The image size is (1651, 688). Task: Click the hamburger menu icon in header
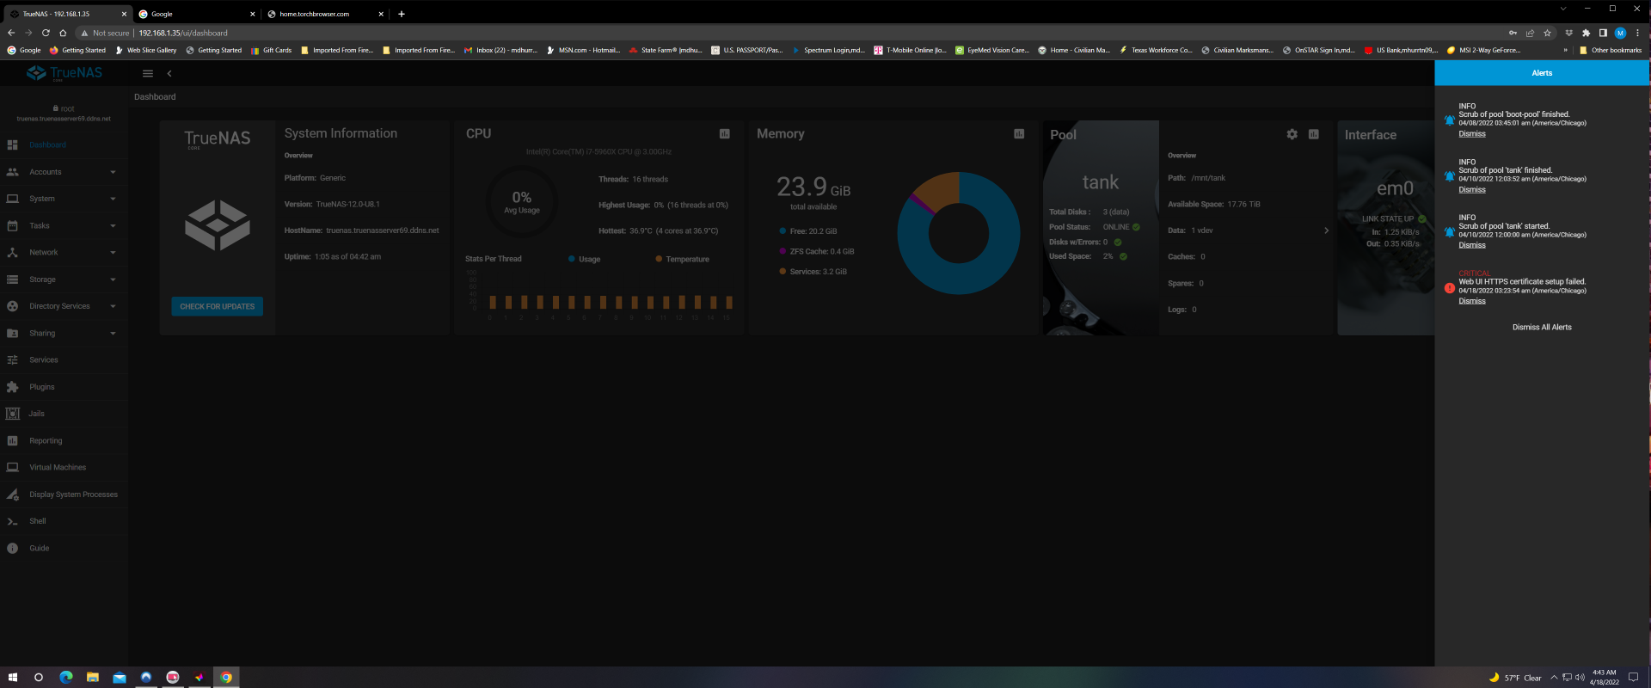point(148,74)
